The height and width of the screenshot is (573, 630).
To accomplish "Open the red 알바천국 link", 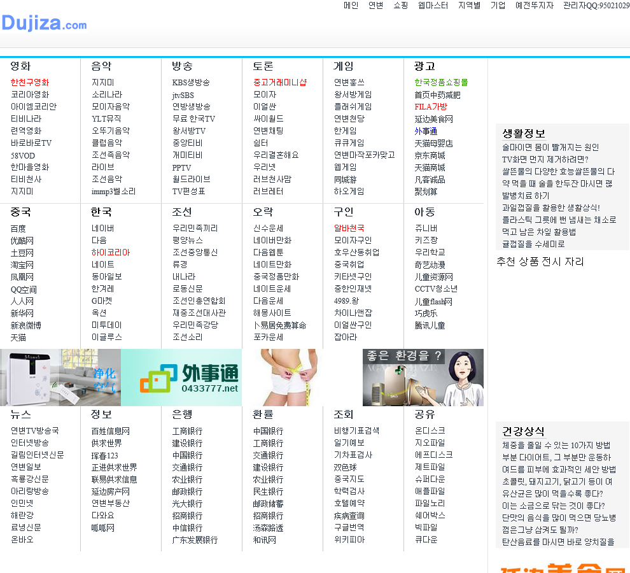I will (349, 228).
